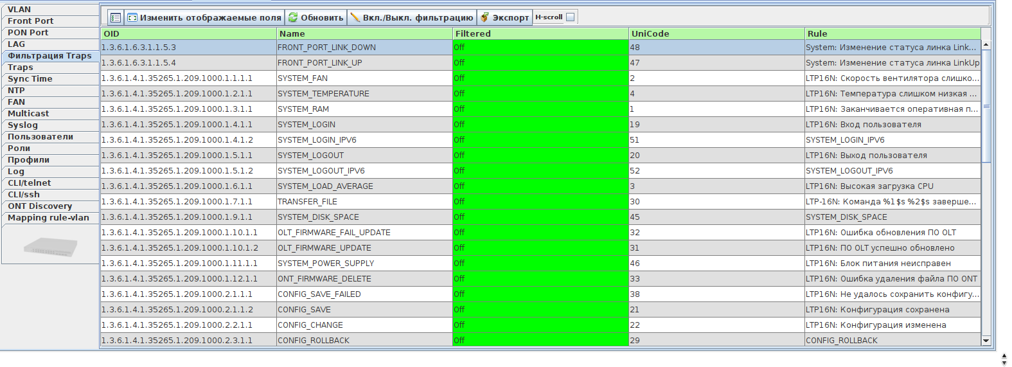Click rule LTP16N: Конфигурация сохранена
Viewport: 1012px width, 367px height.
(892, 310)
